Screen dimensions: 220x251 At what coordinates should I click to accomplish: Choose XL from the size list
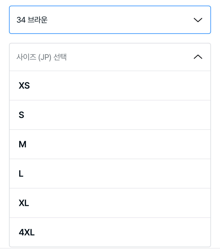tap(110, 203)
